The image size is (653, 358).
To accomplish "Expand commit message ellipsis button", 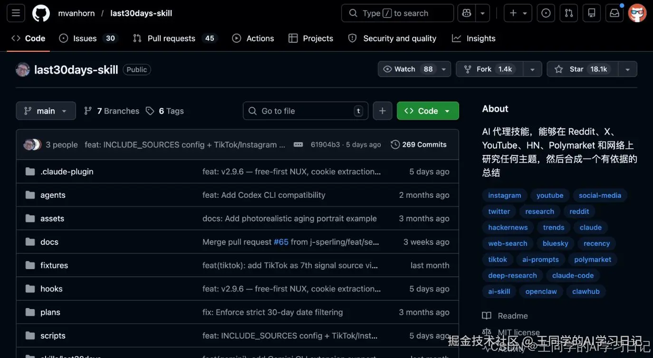I will [x=298, y=145].
